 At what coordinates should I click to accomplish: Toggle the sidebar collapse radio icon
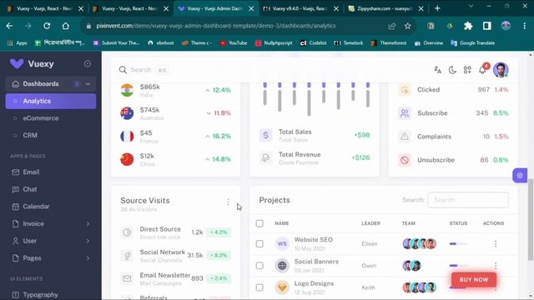click(88, 63)
